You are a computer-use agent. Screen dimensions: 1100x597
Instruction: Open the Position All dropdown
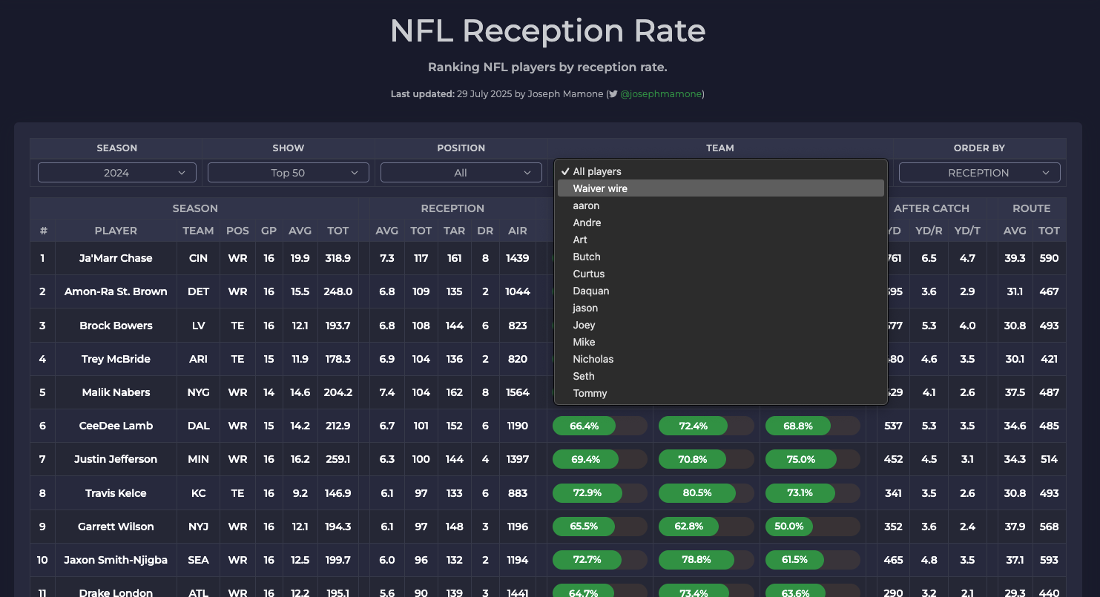(x=461, y=173)
